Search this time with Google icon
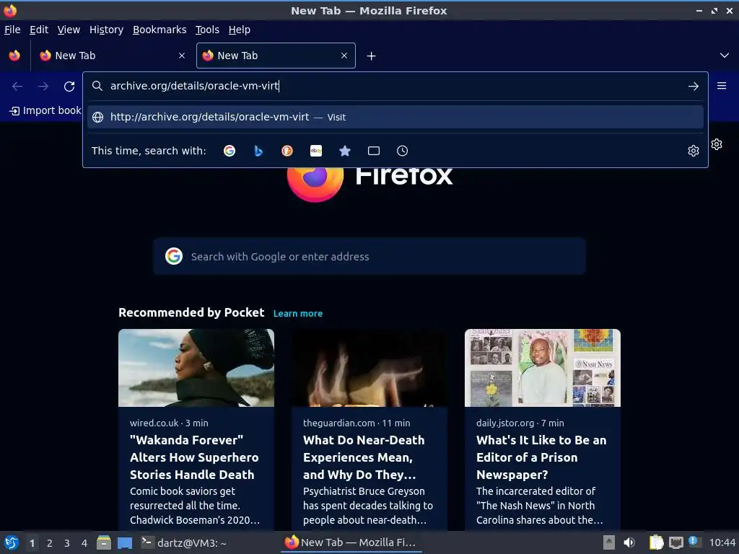The width and height of the screenshot is (739, 554). click(229, 151)
